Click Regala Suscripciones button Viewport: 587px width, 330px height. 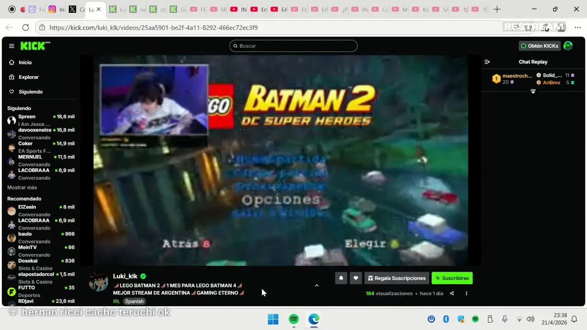(397, 278)
